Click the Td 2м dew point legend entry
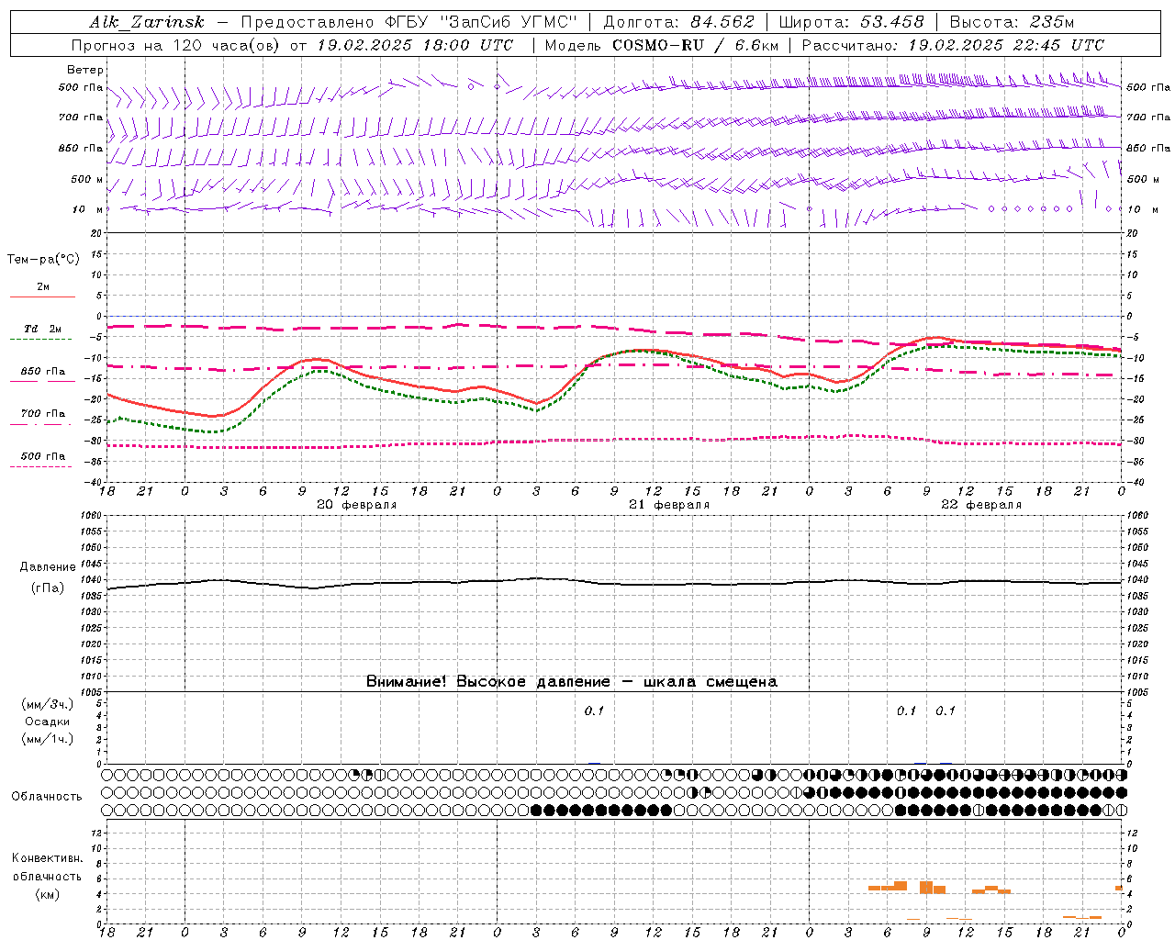Screen dimensions: 1175x940 pos(42,329)
